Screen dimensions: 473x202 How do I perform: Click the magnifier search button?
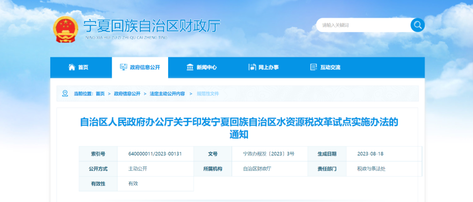click(x=417, y=25)
